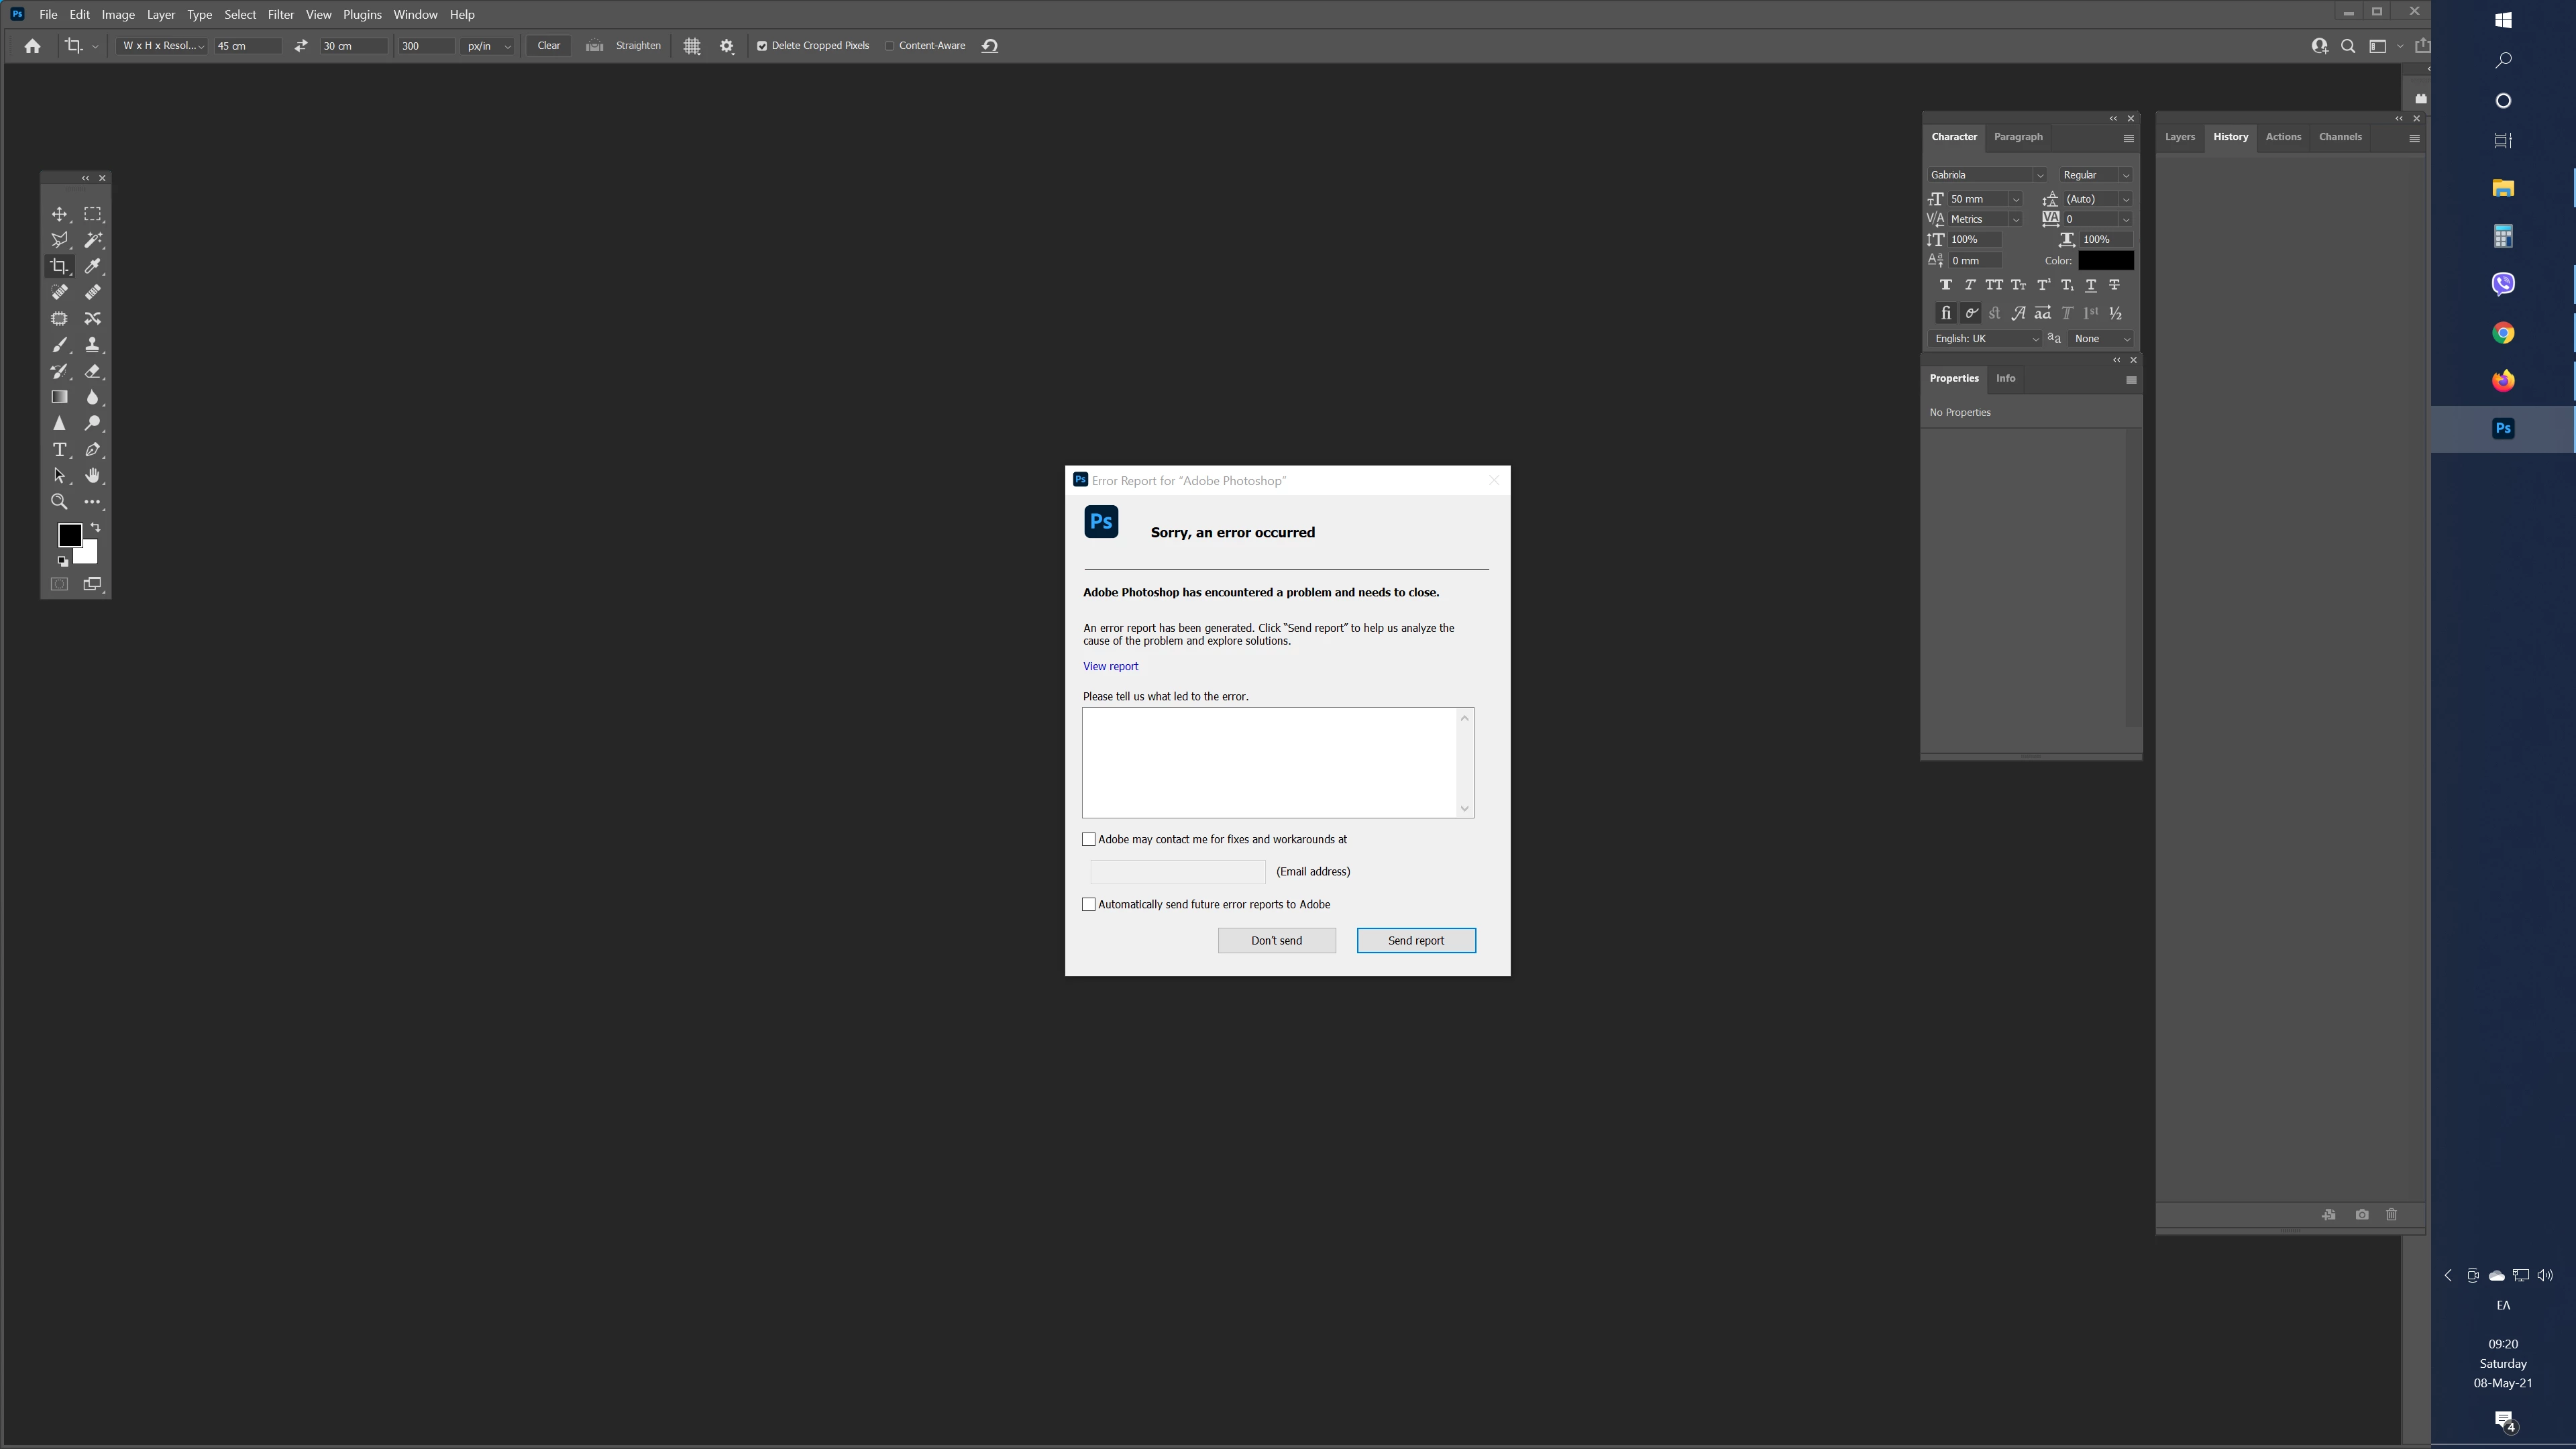Toggle Delete Cropped Pixels checkbox
The width and height of the screenshot is (2576, 1449).
(x=762, y=46)
